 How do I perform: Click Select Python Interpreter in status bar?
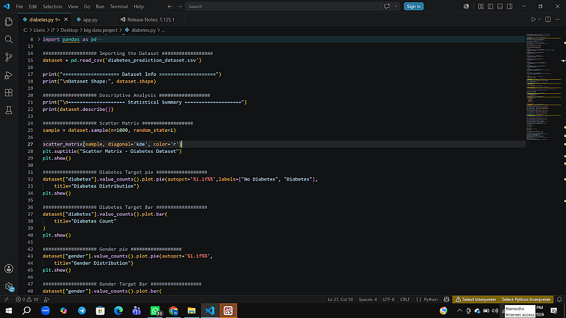coord(526,299)
